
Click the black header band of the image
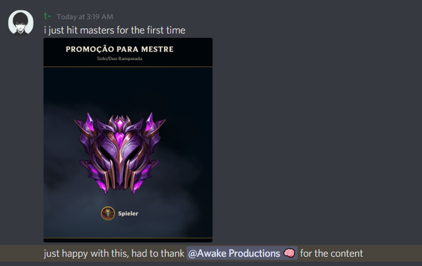point(128,52)
